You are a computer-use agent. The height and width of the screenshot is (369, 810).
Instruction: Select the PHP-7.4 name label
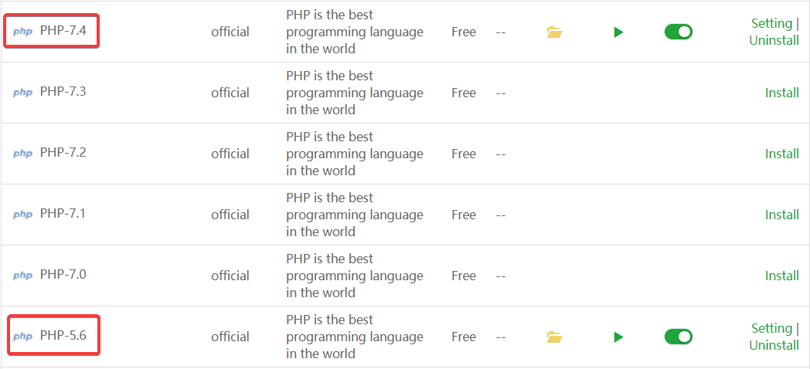click(63, 31)
